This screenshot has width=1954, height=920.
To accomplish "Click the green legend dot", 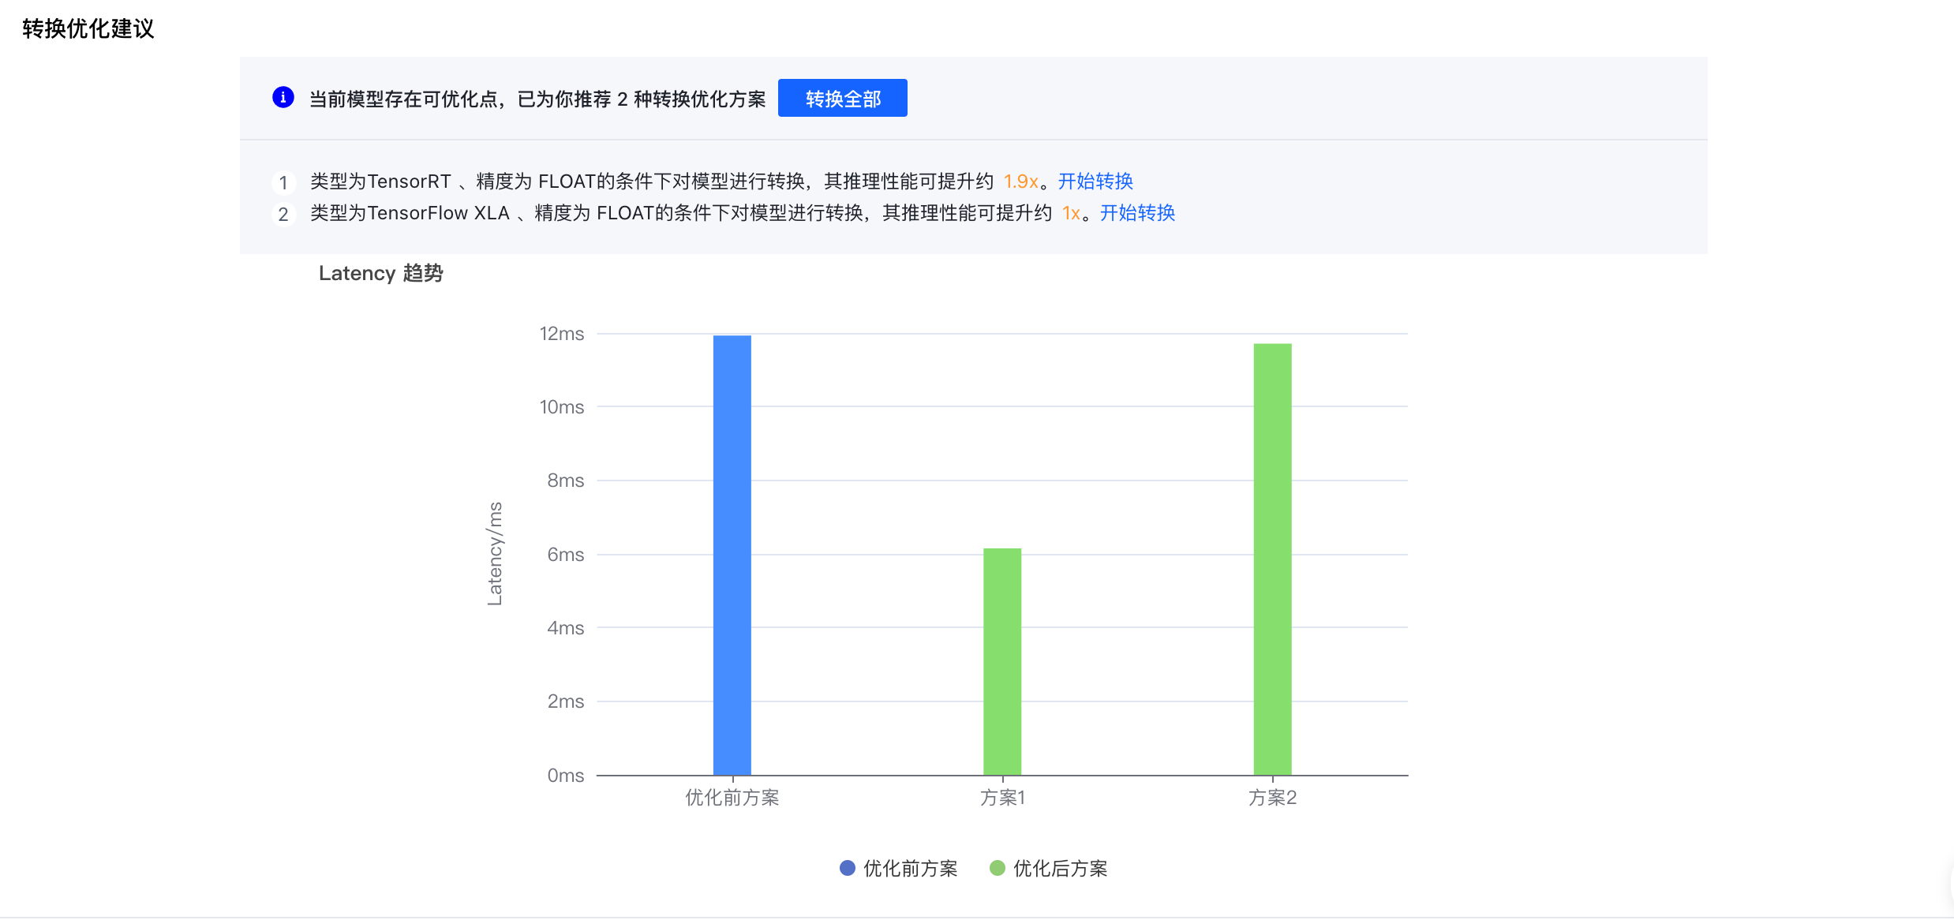I will [x=998, y=869].
